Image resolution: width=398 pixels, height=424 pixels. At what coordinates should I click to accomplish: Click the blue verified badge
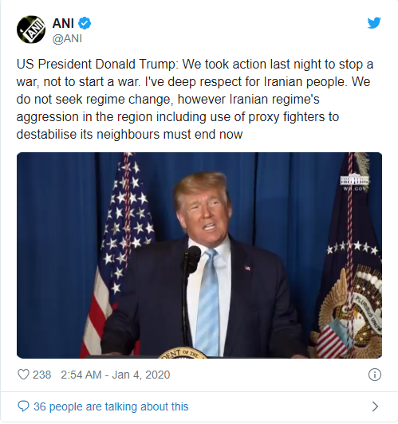(x=85, y=23)
